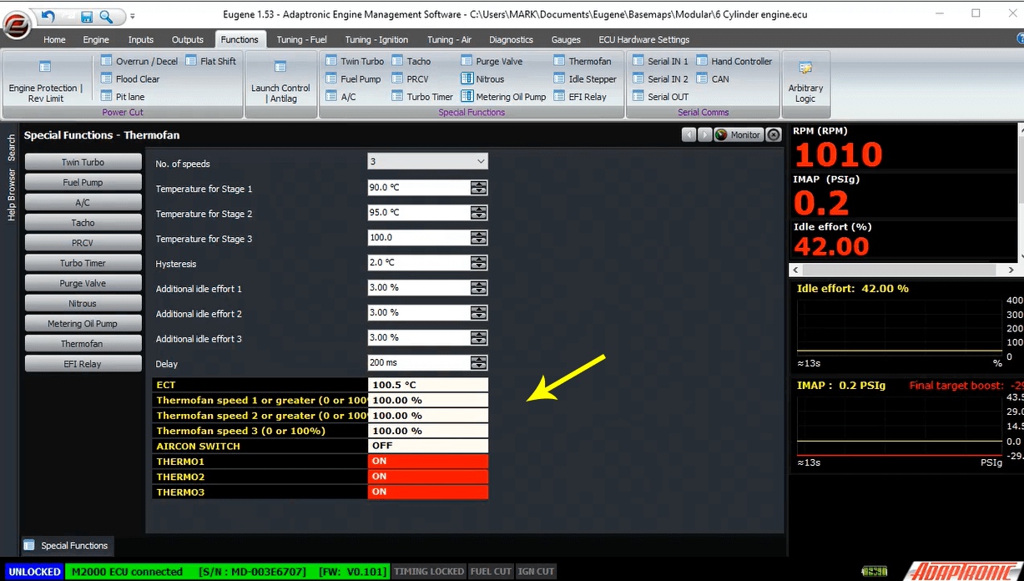Click the Nitrous sidebar button
This screenshot has width=1024, height=581.
pos(83,303)
